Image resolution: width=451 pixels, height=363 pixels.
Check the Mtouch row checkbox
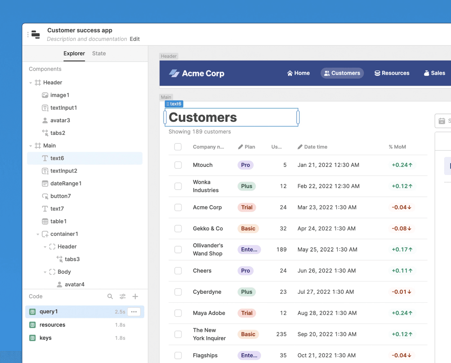pyautogui.click(x=178, y=165)
